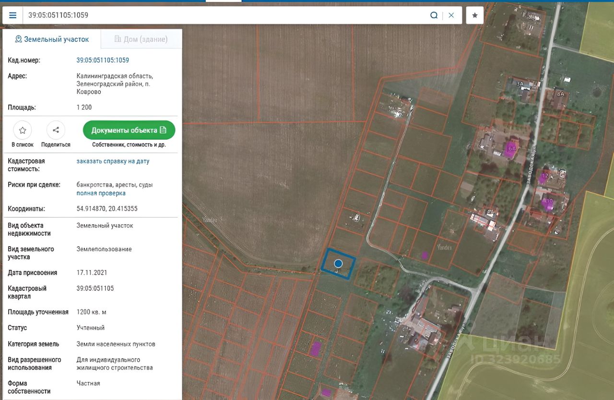
Task: Click Землепользование value
Action: coord(104,249)
